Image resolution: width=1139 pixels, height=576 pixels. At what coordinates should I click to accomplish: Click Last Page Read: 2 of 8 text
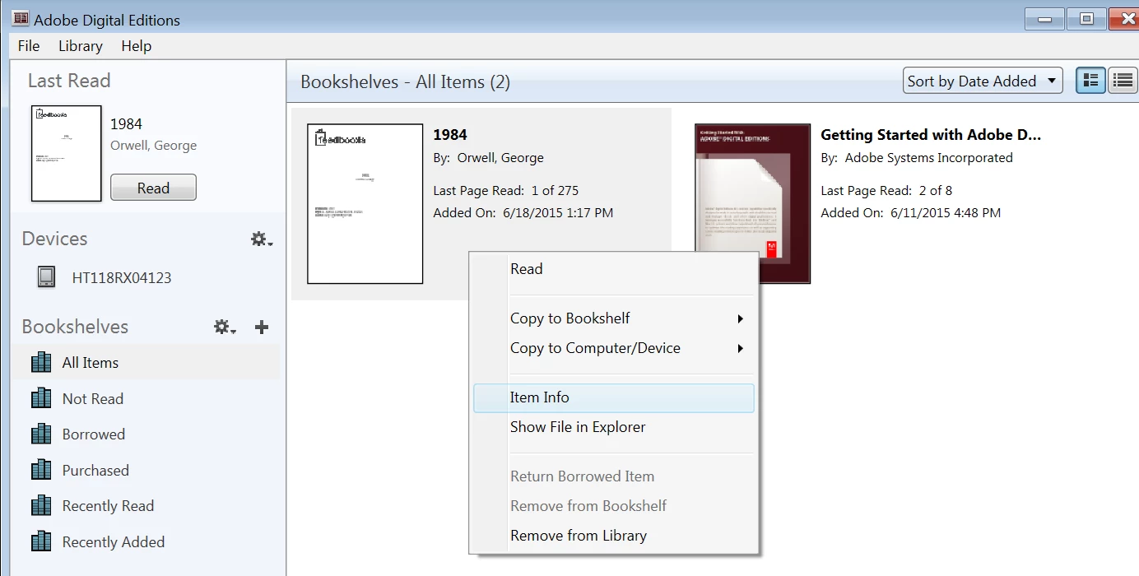pyautogui.click(x=886, y=191)
